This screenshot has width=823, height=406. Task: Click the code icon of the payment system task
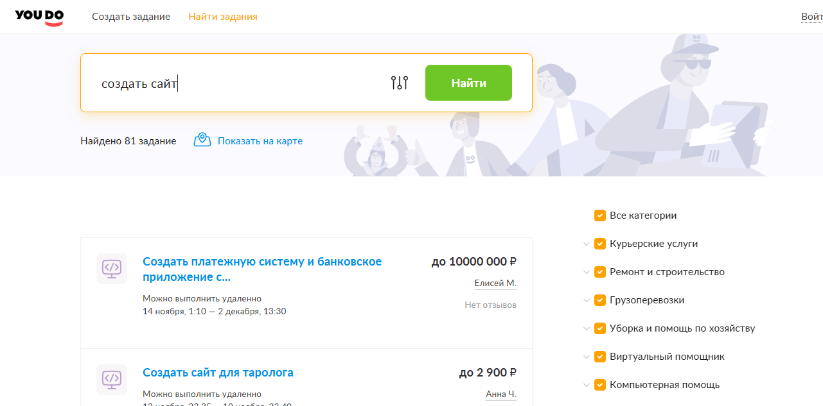coord(112,269)
